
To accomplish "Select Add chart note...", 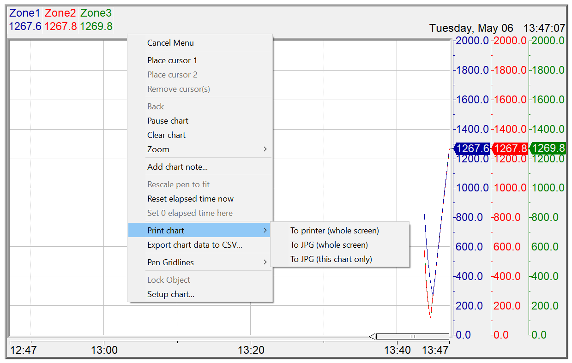I will click(177, 167).
